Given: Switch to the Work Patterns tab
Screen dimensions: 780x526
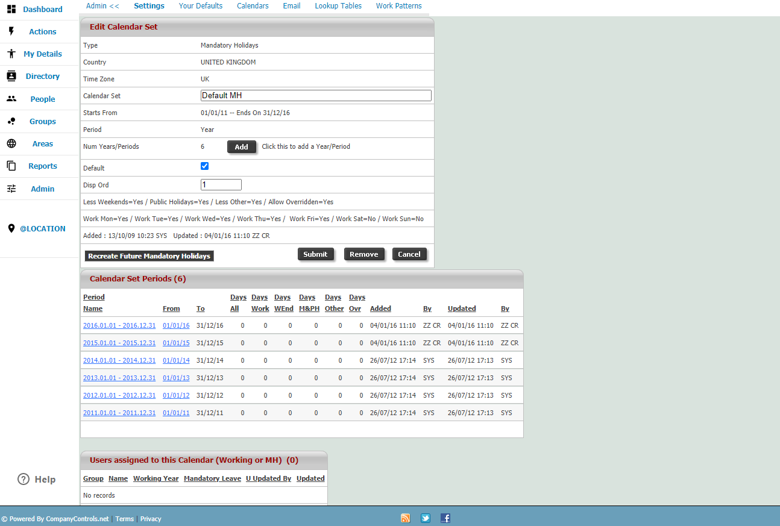Looking at the screenshot, I should click(x=398, y=5).
